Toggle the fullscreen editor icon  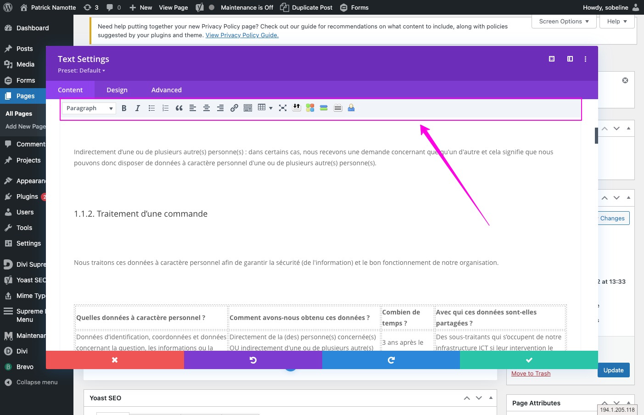(283, 108)
